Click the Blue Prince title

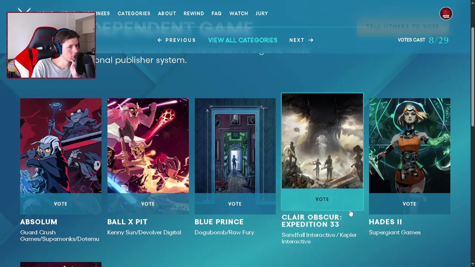pyautogui.click(x=219, y=222)
